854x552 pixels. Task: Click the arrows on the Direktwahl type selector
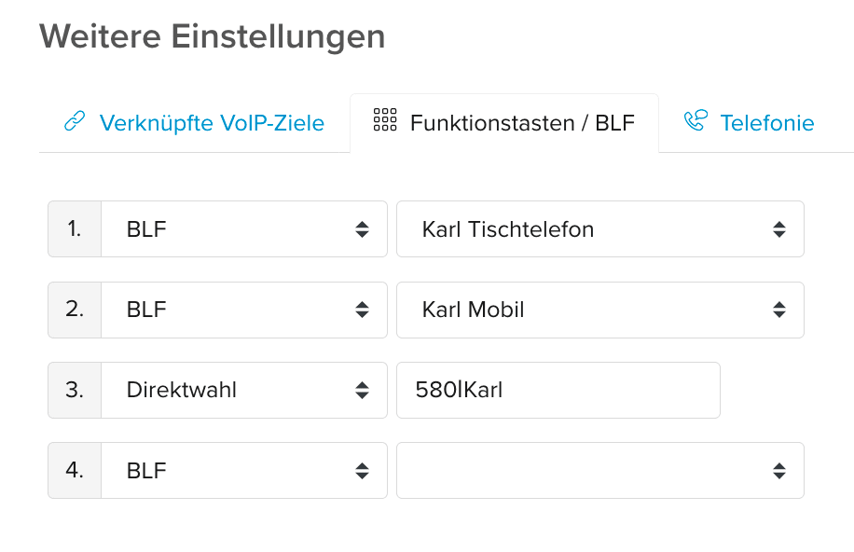(x=364, y=390)
